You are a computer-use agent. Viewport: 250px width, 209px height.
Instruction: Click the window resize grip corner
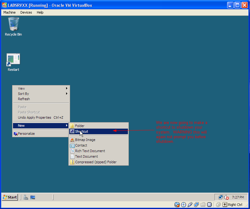coord(247,206)
